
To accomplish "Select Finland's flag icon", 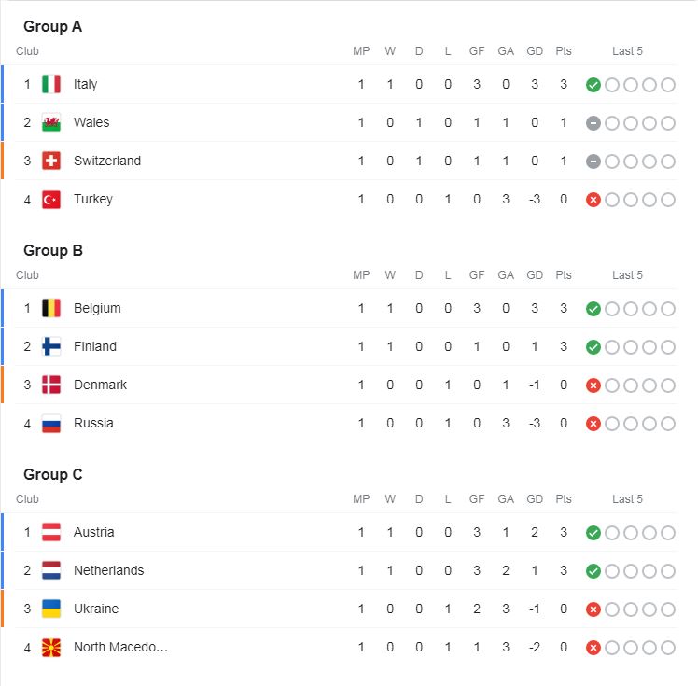I will [50, 346].
